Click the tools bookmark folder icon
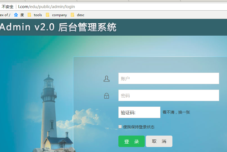227x152 pixels. pos(29,15)
